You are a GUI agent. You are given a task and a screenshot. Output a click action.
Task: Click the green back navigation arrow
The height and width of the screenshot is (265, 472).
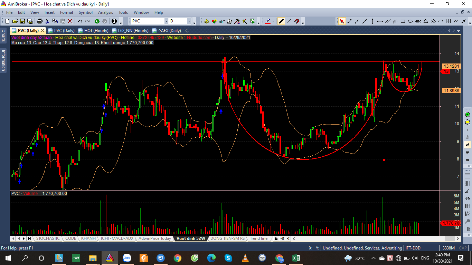97,21
